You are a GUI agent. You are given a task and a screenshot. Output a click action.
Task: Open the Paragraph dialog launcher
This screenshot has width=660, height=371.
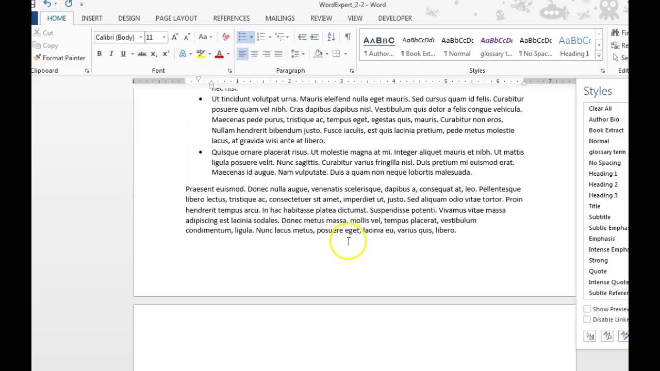352,71
